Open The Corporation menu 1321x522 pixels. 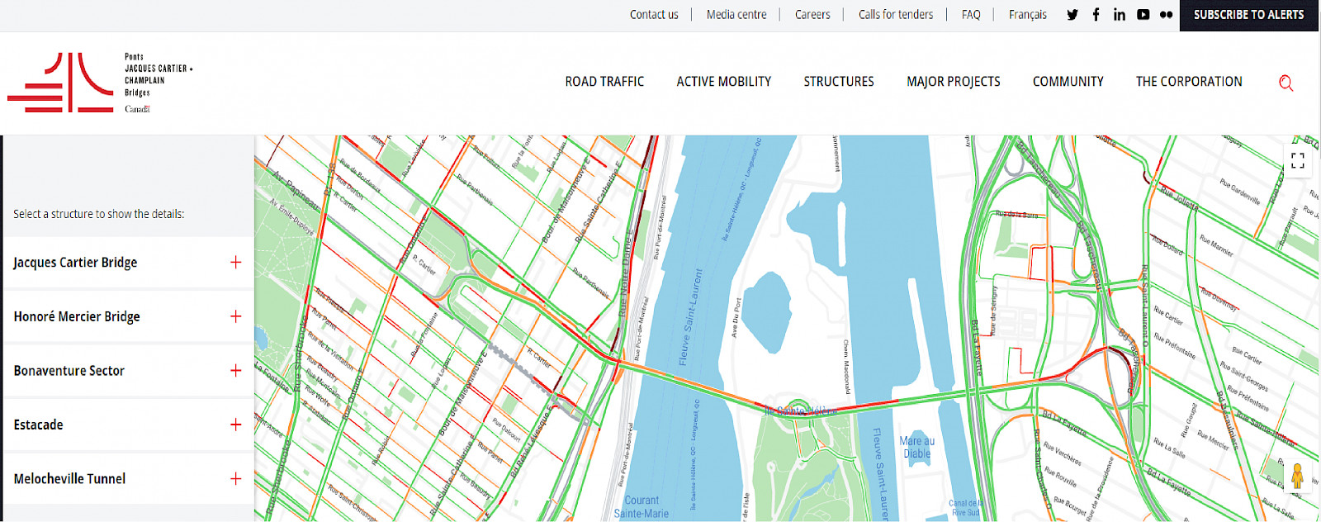click(x=1189, y=82)
